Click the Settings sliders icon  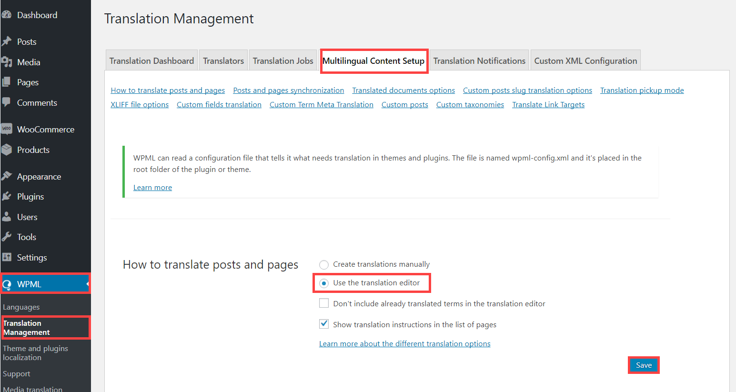point(6,257)
